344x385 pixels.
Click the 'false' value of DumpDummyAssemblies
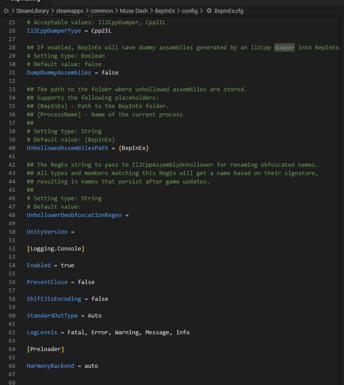[110, 72]
